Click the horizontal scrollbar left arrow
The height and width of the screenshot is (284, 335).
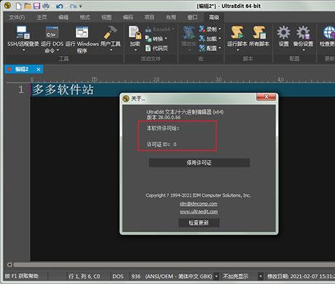(x=9, y=264)
